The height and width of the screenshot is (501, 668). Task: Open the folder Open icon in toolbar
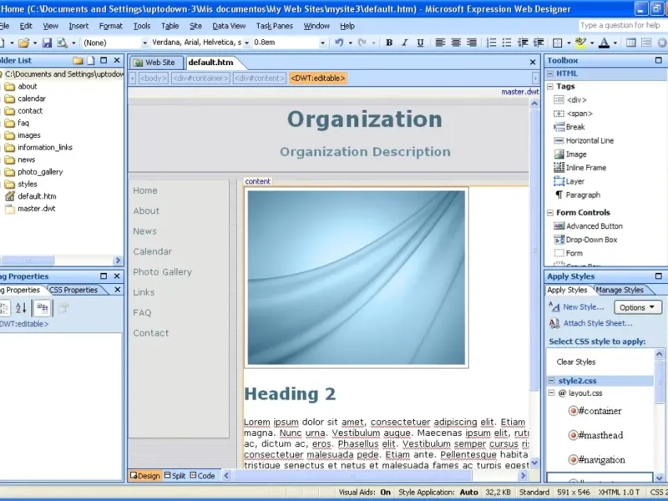coord(24,43)
